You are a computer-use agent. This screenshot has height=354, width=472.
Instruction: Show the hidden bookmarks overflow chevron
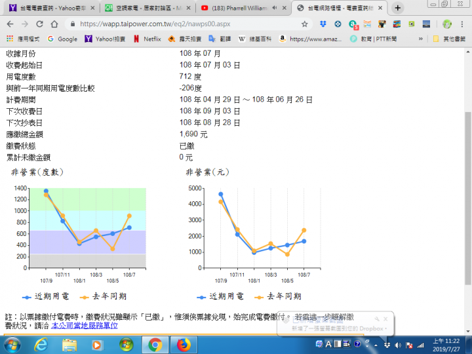click(x=420, y=39)
